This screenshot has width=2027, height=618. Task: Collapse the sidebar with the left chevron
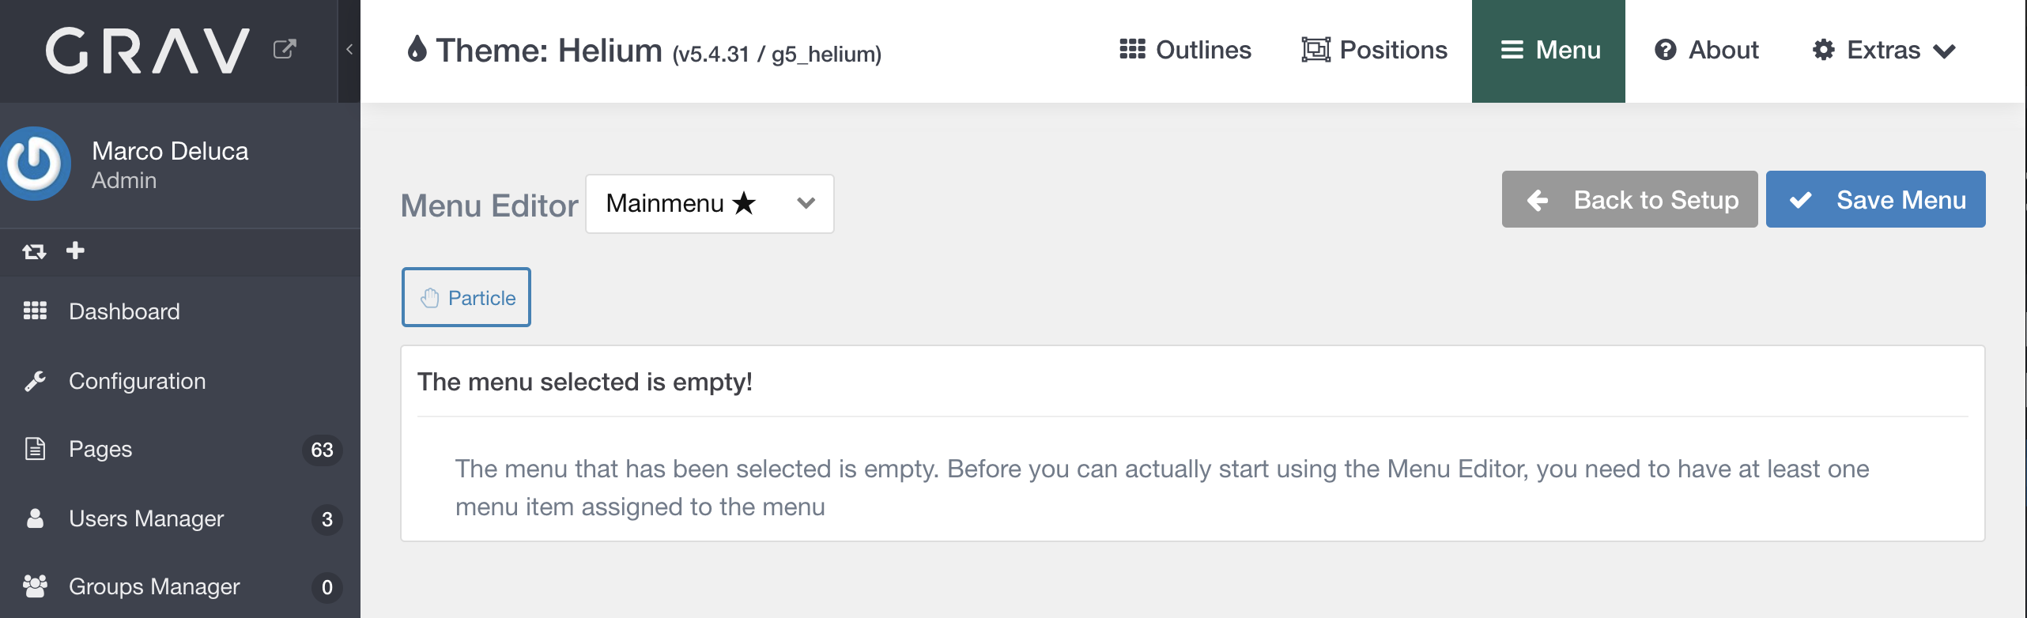point(349,47)
